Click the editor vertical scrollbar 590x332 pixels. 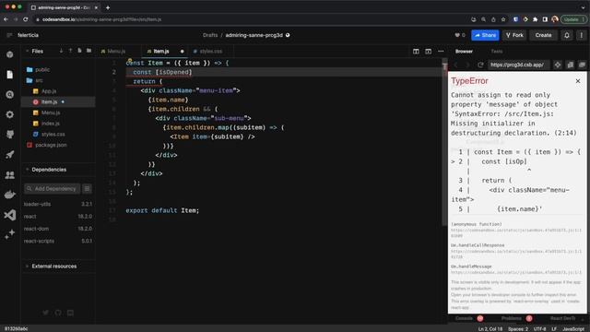click(x=444, y=141)
